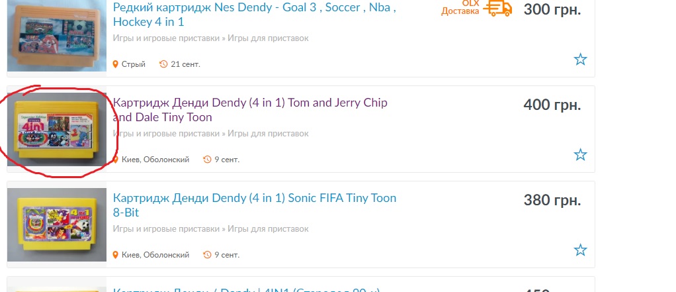Click the 400 грн. price
The image size is (676, 292).
[552, 105]
